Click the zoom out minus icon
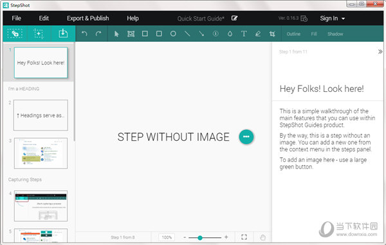The height and width of the screenshot is (245, 386). [185, 237]
